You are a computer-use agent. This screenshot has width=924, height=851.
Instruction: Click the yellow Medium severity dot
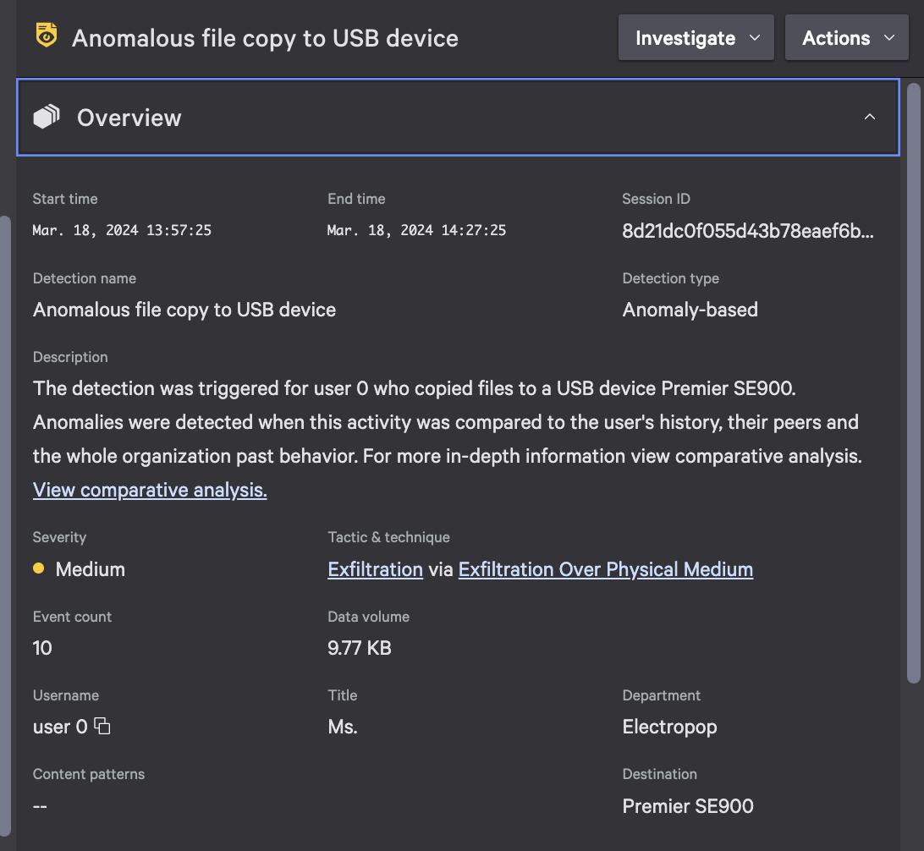(39, 568)
